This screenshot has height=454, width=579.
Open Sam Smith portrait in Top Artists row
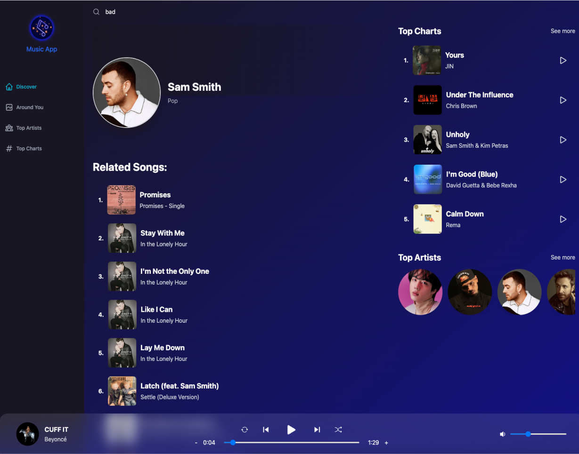click(520, 292)
